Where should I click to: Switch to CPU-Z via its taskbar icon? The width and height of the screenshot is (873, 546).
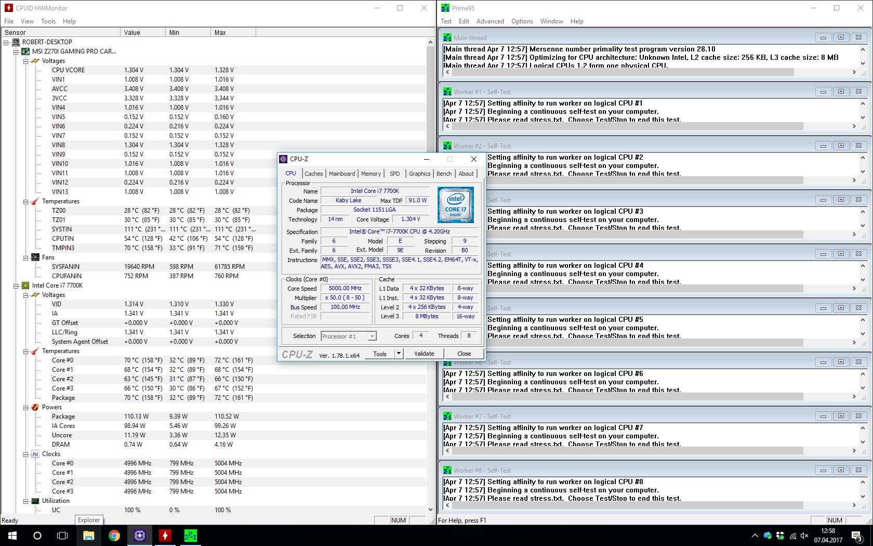140,536
